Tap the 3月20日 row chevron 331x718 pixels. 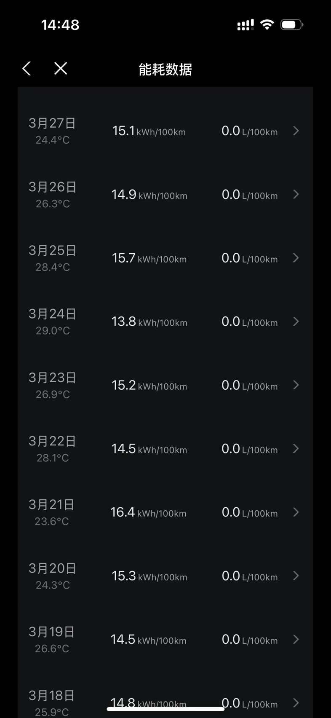(x=296, y=576)
